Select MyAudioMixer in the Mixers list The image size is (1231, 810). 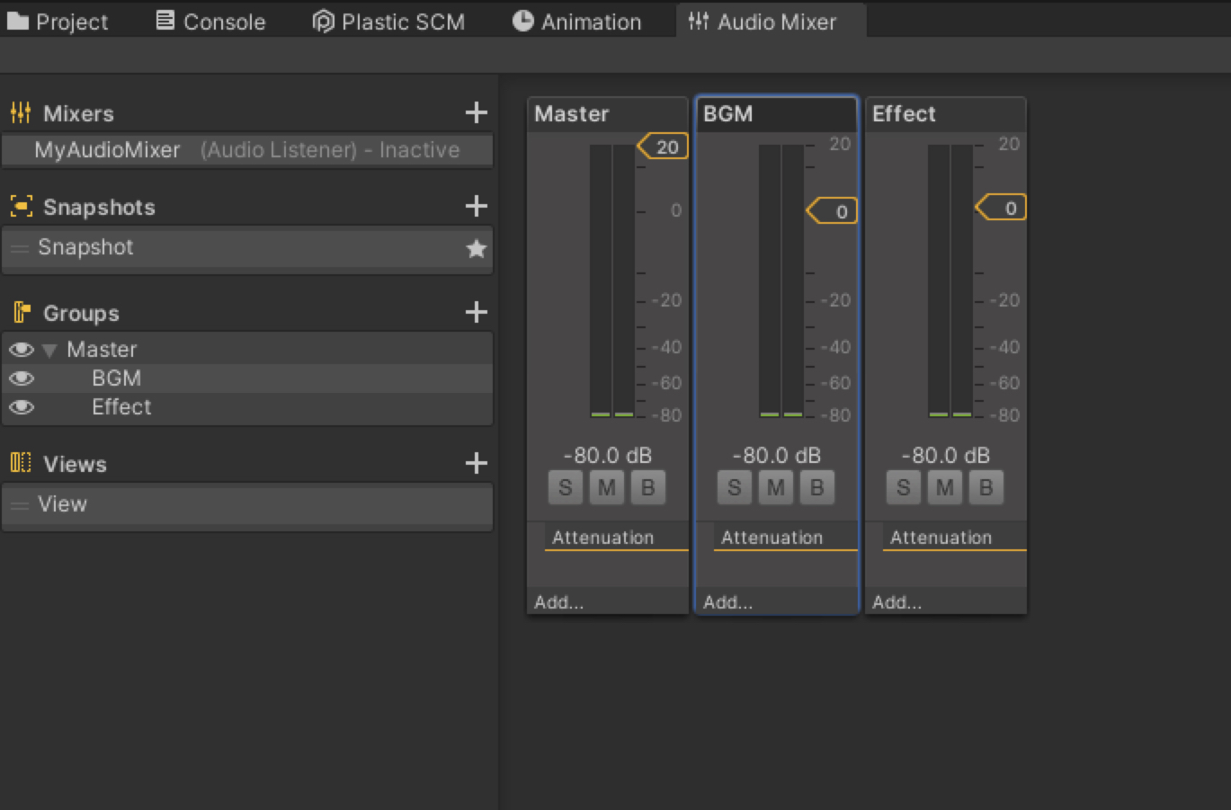click(107, 149)
